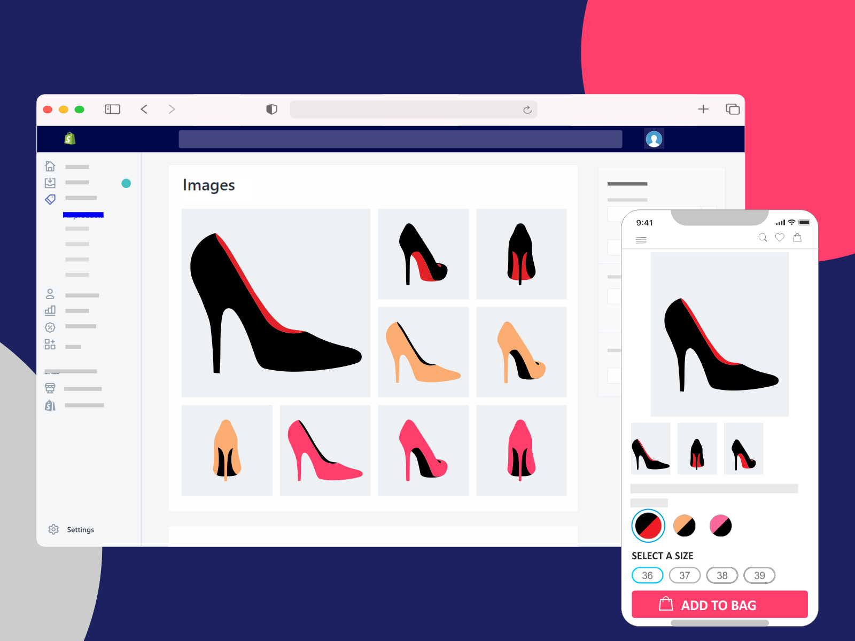
Task: Pick the orange and black color swatch
Action: coord(685,526)
